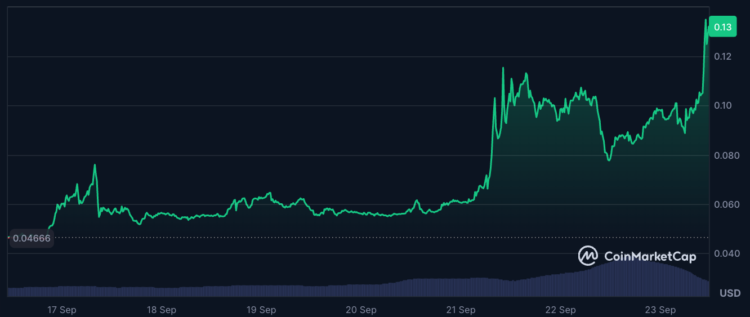
Task: Click the 19 Sep date label
Action: pyautogui.click(x=261, y=310)
